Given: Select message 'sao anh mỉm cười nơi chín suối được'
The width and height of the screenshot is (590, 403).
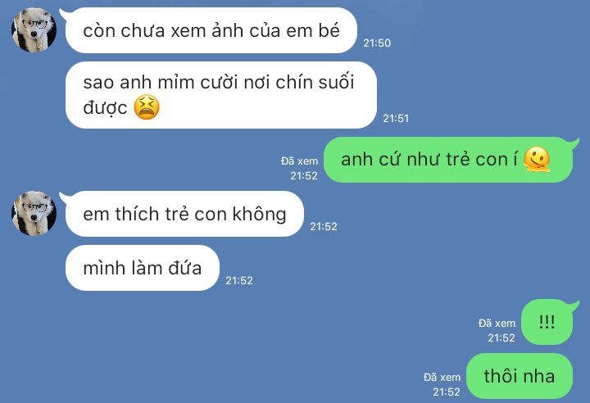Looking at the screenshot, I should tap(221, 95).
